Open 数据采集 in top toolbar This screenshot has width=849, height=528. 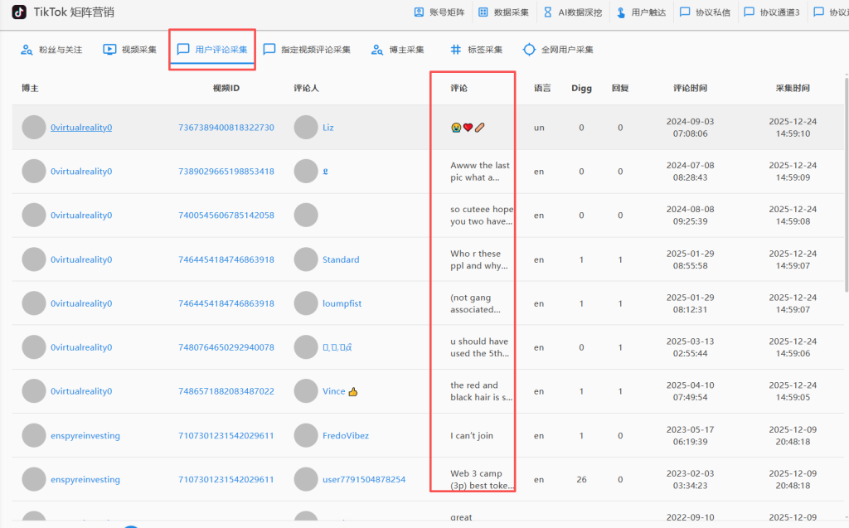(504, 12)
